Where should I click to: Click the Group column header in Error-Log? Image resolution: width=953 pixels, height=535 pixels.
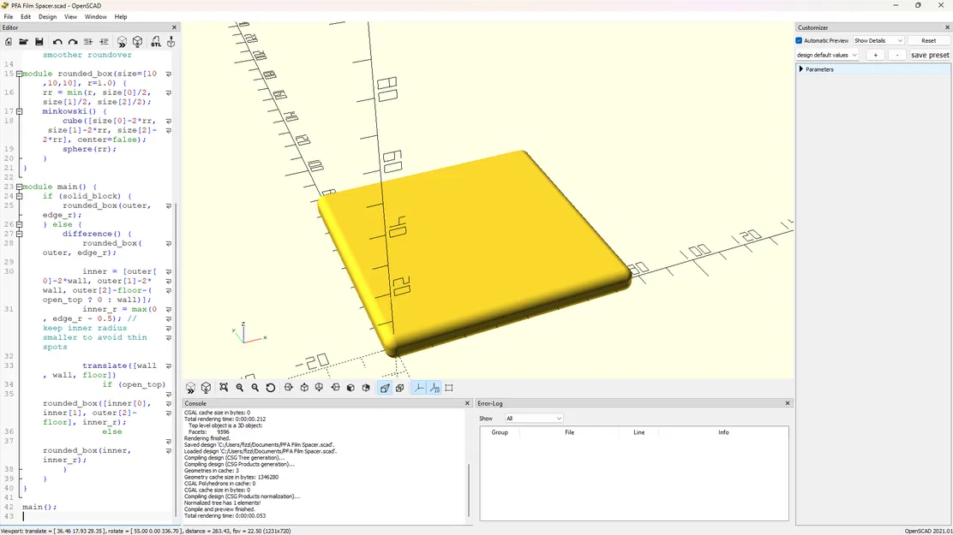click(x=500, y=432)
